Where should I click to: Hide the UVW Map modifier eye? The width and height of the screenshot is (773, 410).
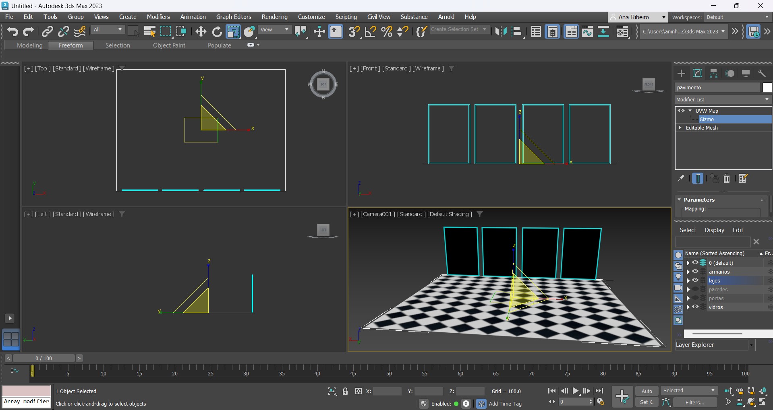pyautogui.click(x=681, y=111)
